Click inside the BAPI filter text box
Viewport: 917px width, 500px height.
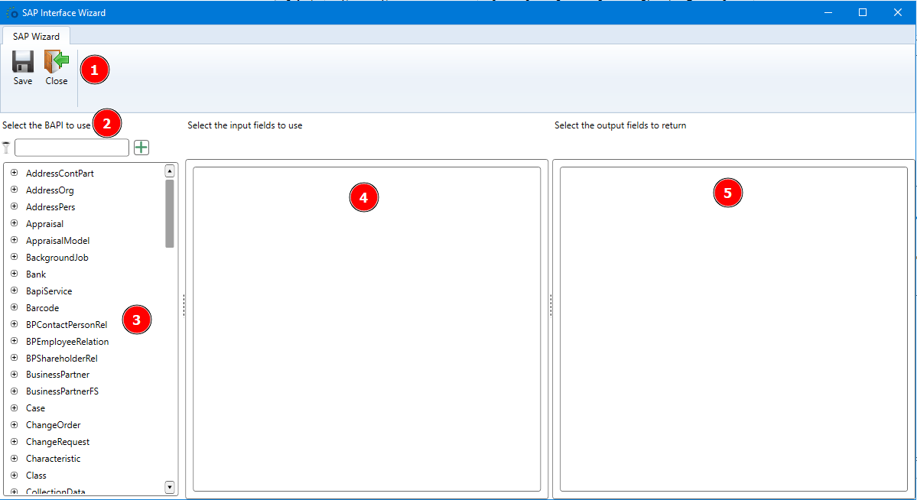click(71, 147)
